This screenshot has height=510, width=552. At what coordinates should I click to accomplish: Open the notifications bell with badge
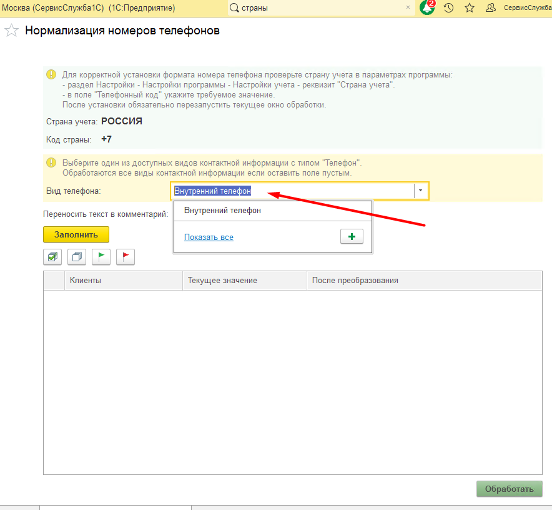pyautogui.click(x=427, y=8)
